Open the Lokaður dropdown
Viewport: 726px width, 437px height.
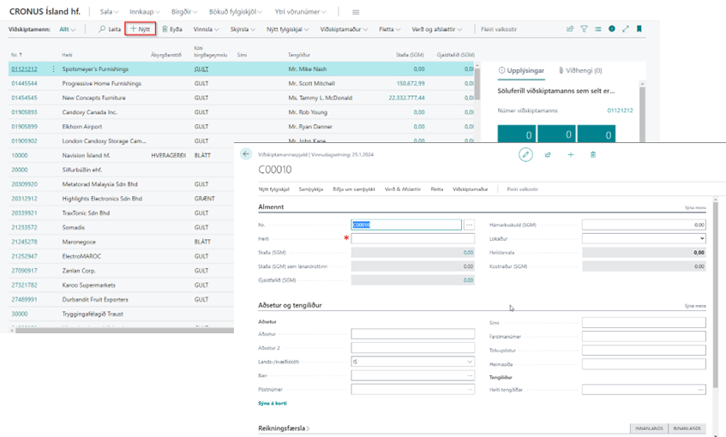(x=643, y=238)
